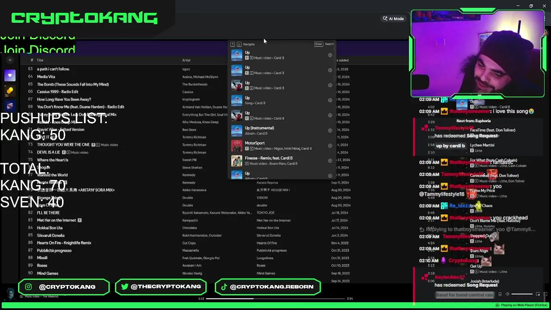The width and height of the screenshot is (551, 310).
Task: Add MotorSport result using its plus icon
Action: pos(330,146)
